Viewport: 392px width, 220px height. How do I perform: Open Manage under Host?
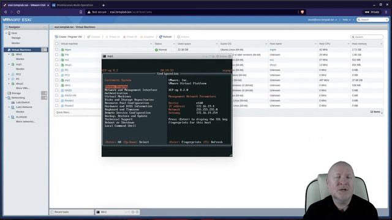coord(16,38)
